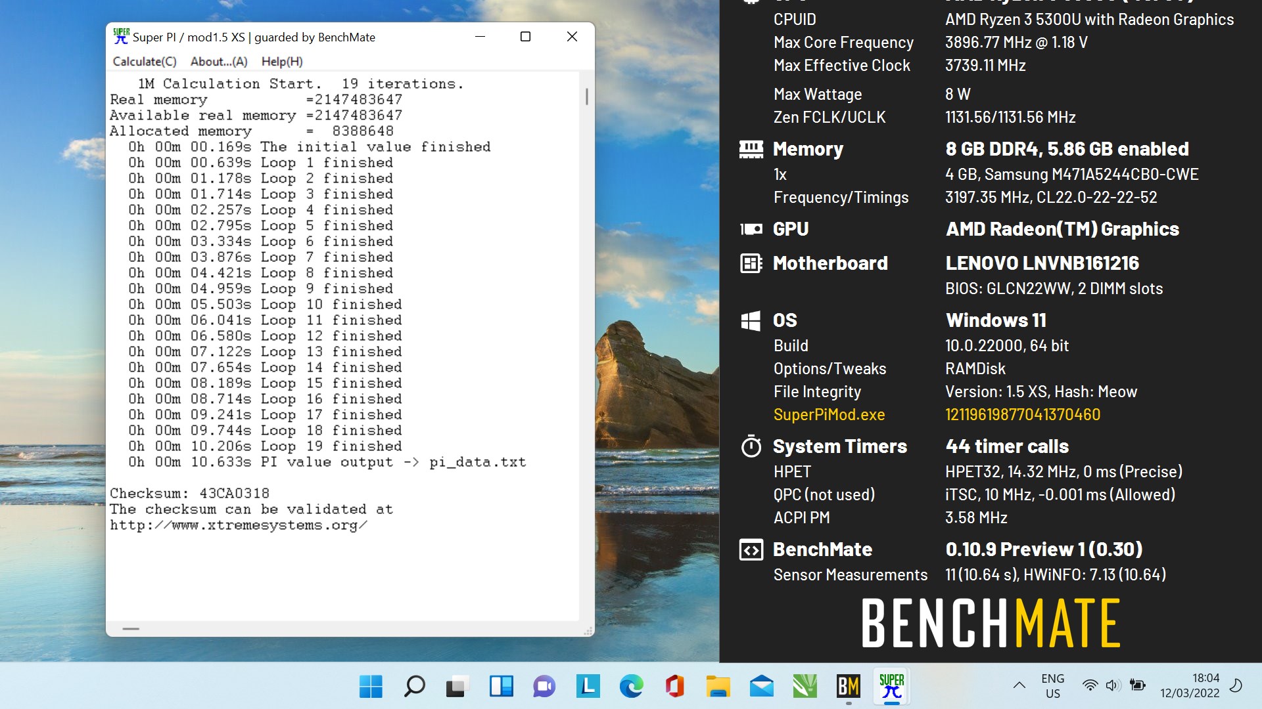Click the 'PI value output -> pi_data.txt' line
1262x709 pixels.
[327, 462]
